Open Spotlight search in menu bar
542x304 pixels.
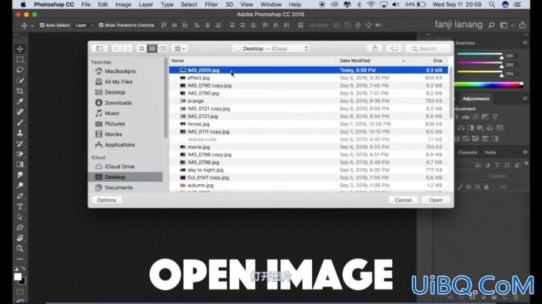(x=491, y=5)
